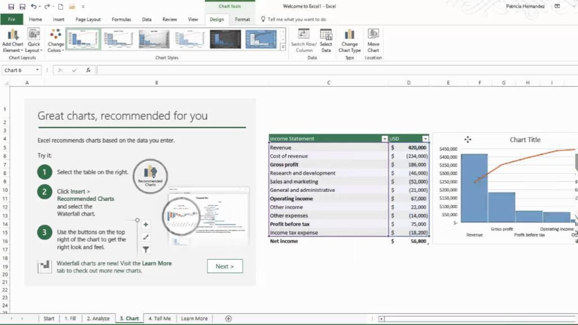Click the Save icon in Quick Access Toolbar
The height and width of the screenshot is (325, 578).
click(11, 6)
